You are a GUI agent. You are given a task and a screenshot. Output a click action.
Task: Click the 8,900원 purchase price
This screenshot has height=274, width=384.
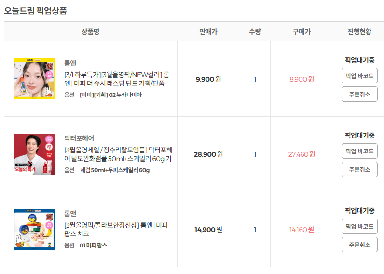pos(302,79)
